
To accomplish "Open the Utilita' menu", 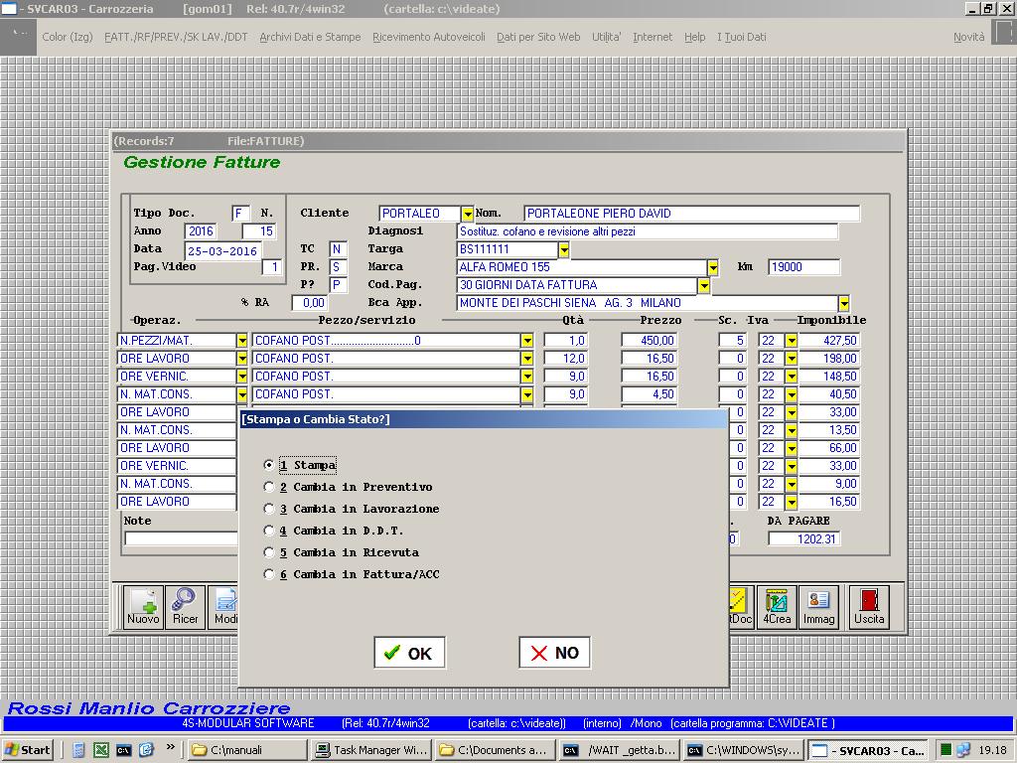I will click(x=607, y=37).
